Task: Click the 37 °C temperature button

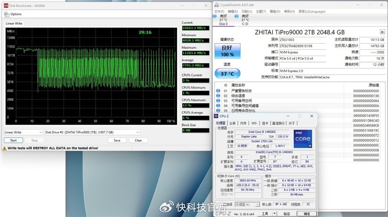Action: click(x=227, y=74)
